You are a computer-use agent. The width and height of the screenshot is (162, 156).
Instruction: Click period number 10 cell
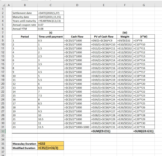tap(25, 76)
